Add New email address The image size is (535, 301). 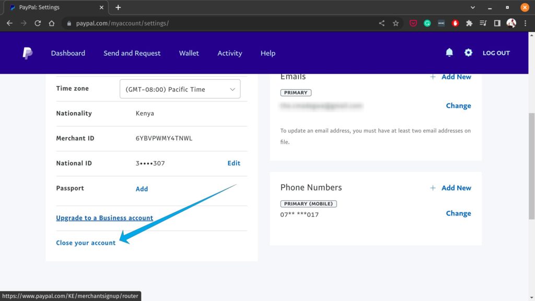[451, 77]
